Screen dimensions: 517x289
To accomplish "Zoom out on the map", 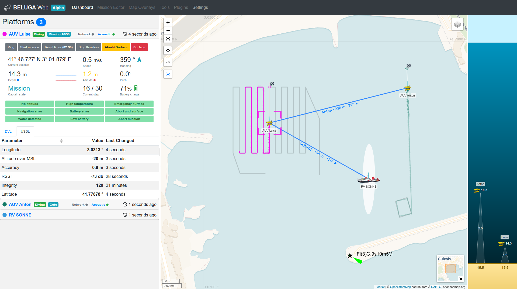I will point(168,30).
